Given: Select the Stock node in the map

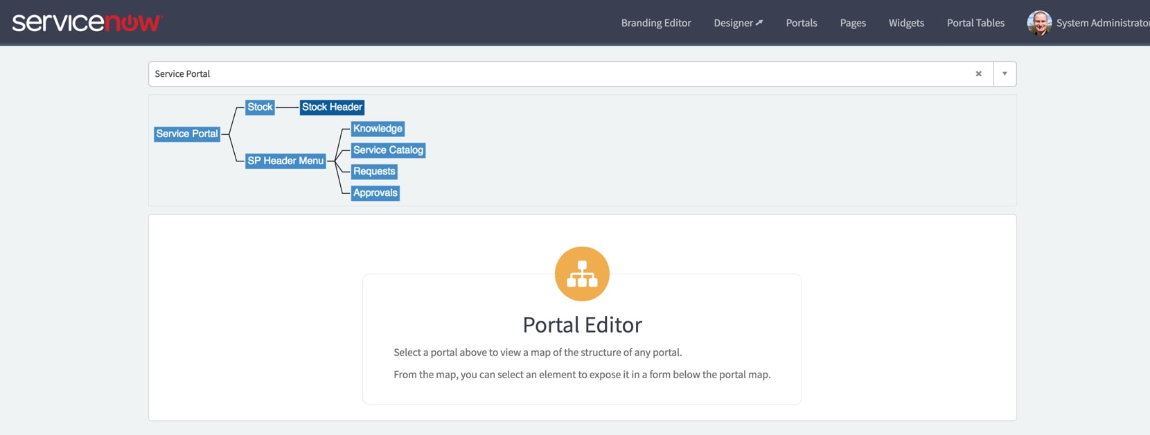Looking at the screenshot, I should point(260,107).
